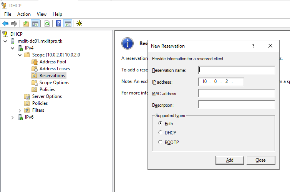Select the Both supported type radio
The height and width of the screenshot is (192, 290).
[x=161, y=124]
